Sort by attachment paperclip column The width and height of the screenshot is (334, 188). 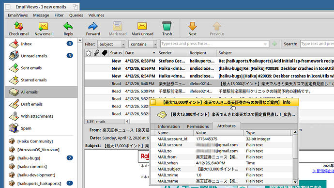(96, 53)
